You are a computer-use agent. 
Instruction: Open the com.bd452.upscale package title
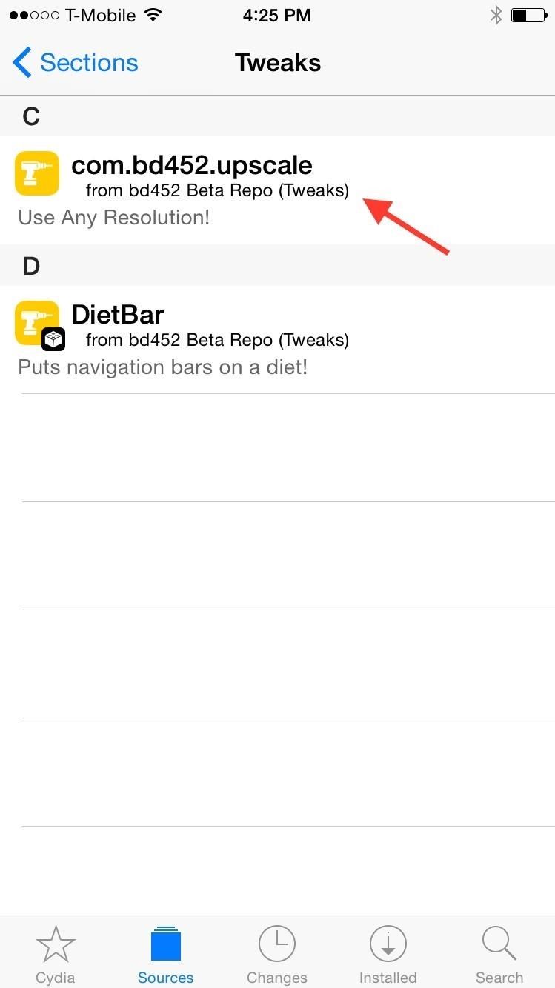pyautogui.click(x=192, y=165)
